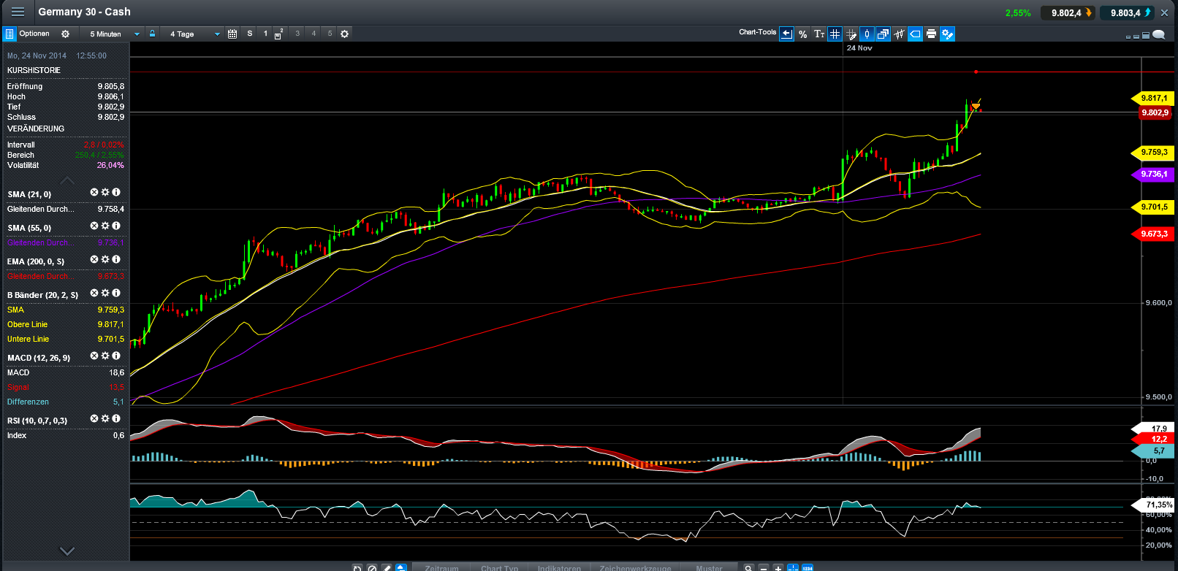This screenshot has height=571, width=1178.
Task: Toggle the chart grid lines
Action: pyautogui.click(x=835, y=34)
